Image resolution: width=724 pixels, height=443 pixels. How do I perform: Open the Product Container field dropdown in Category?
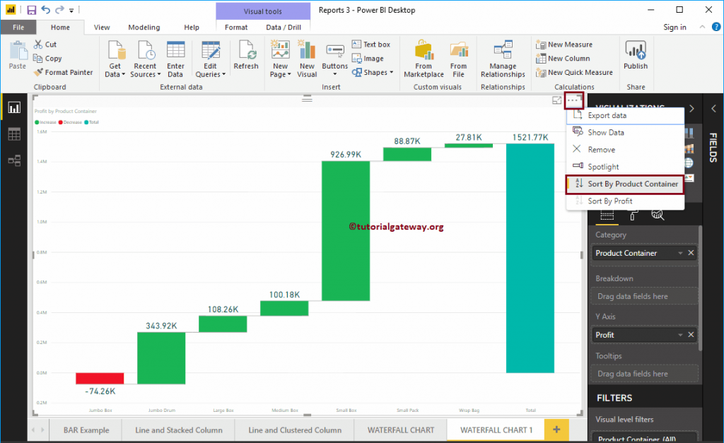point(680,253)
